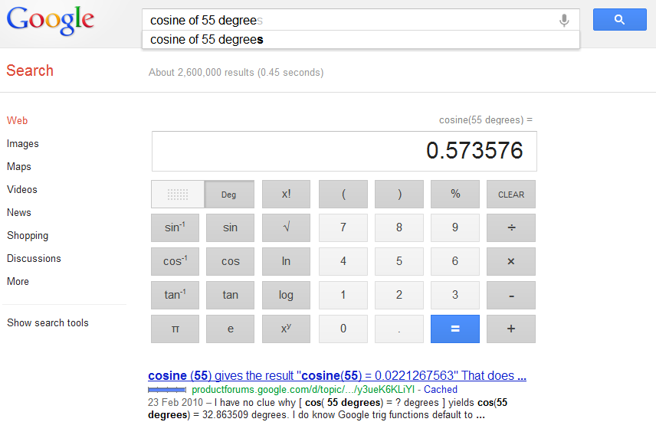
Task: Click the CLEAR calculator button
Action: pos(511,194)
